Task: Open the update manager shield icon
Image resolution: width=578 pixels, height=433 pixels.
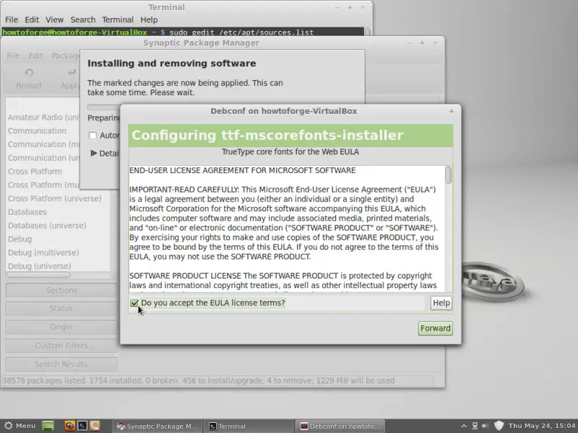Action: [499, 426]
